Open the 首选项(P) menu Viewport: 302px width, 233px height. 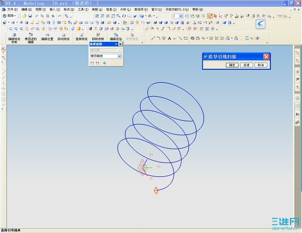[141, 9]
